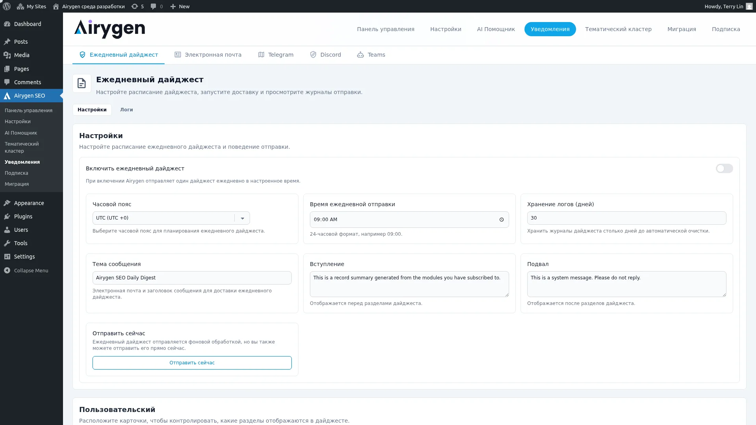
Task: Select Тематический кластер in the top navigation
Action: [618, 29]
